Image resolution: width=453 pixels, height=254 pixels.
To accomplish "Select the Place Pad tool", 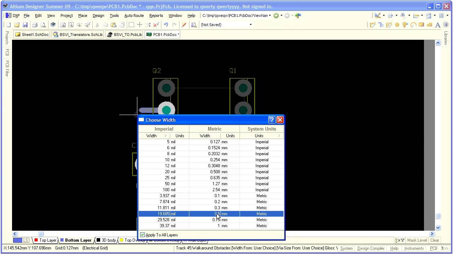I will 397,25.
